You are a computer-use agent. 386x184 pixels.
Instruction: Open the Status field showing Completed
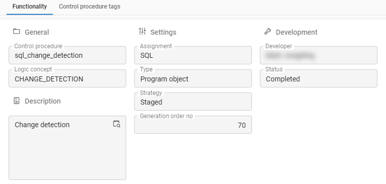pyautogui.click(x=319, y=78)
